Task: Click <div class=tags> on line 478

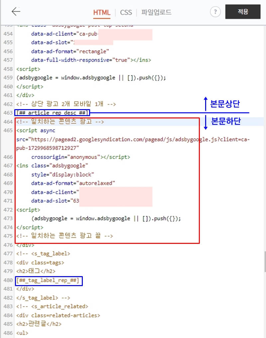Action: pos(40,263)
